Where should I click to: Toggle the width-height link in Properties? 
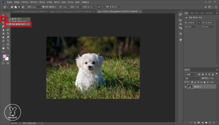[x=199, y=22]
